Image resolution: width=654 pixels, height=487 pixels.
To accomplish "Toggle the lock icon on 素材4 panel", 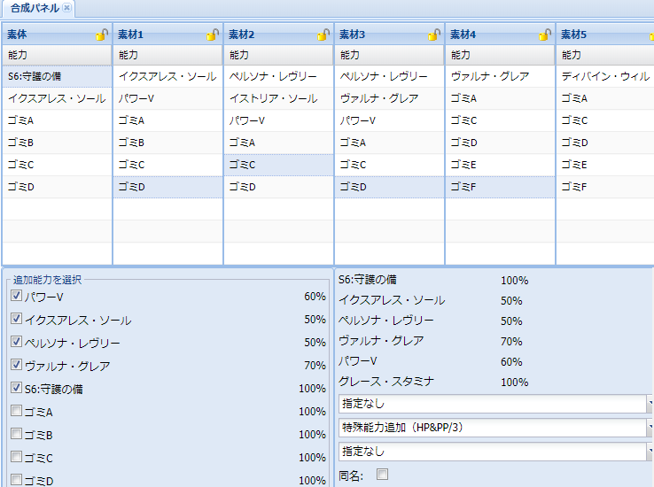I will click(x=545, y=35).
